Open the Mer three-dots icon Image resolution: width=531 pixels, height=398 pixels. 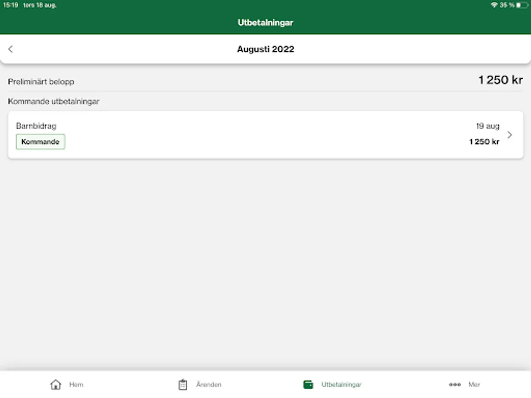(455, 384)
